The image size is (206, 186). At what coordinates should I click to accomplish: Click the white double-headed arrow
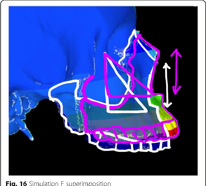(167, 85)
